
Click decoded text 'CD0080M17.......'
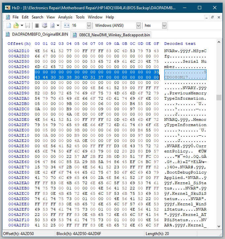tap(185, 77)
